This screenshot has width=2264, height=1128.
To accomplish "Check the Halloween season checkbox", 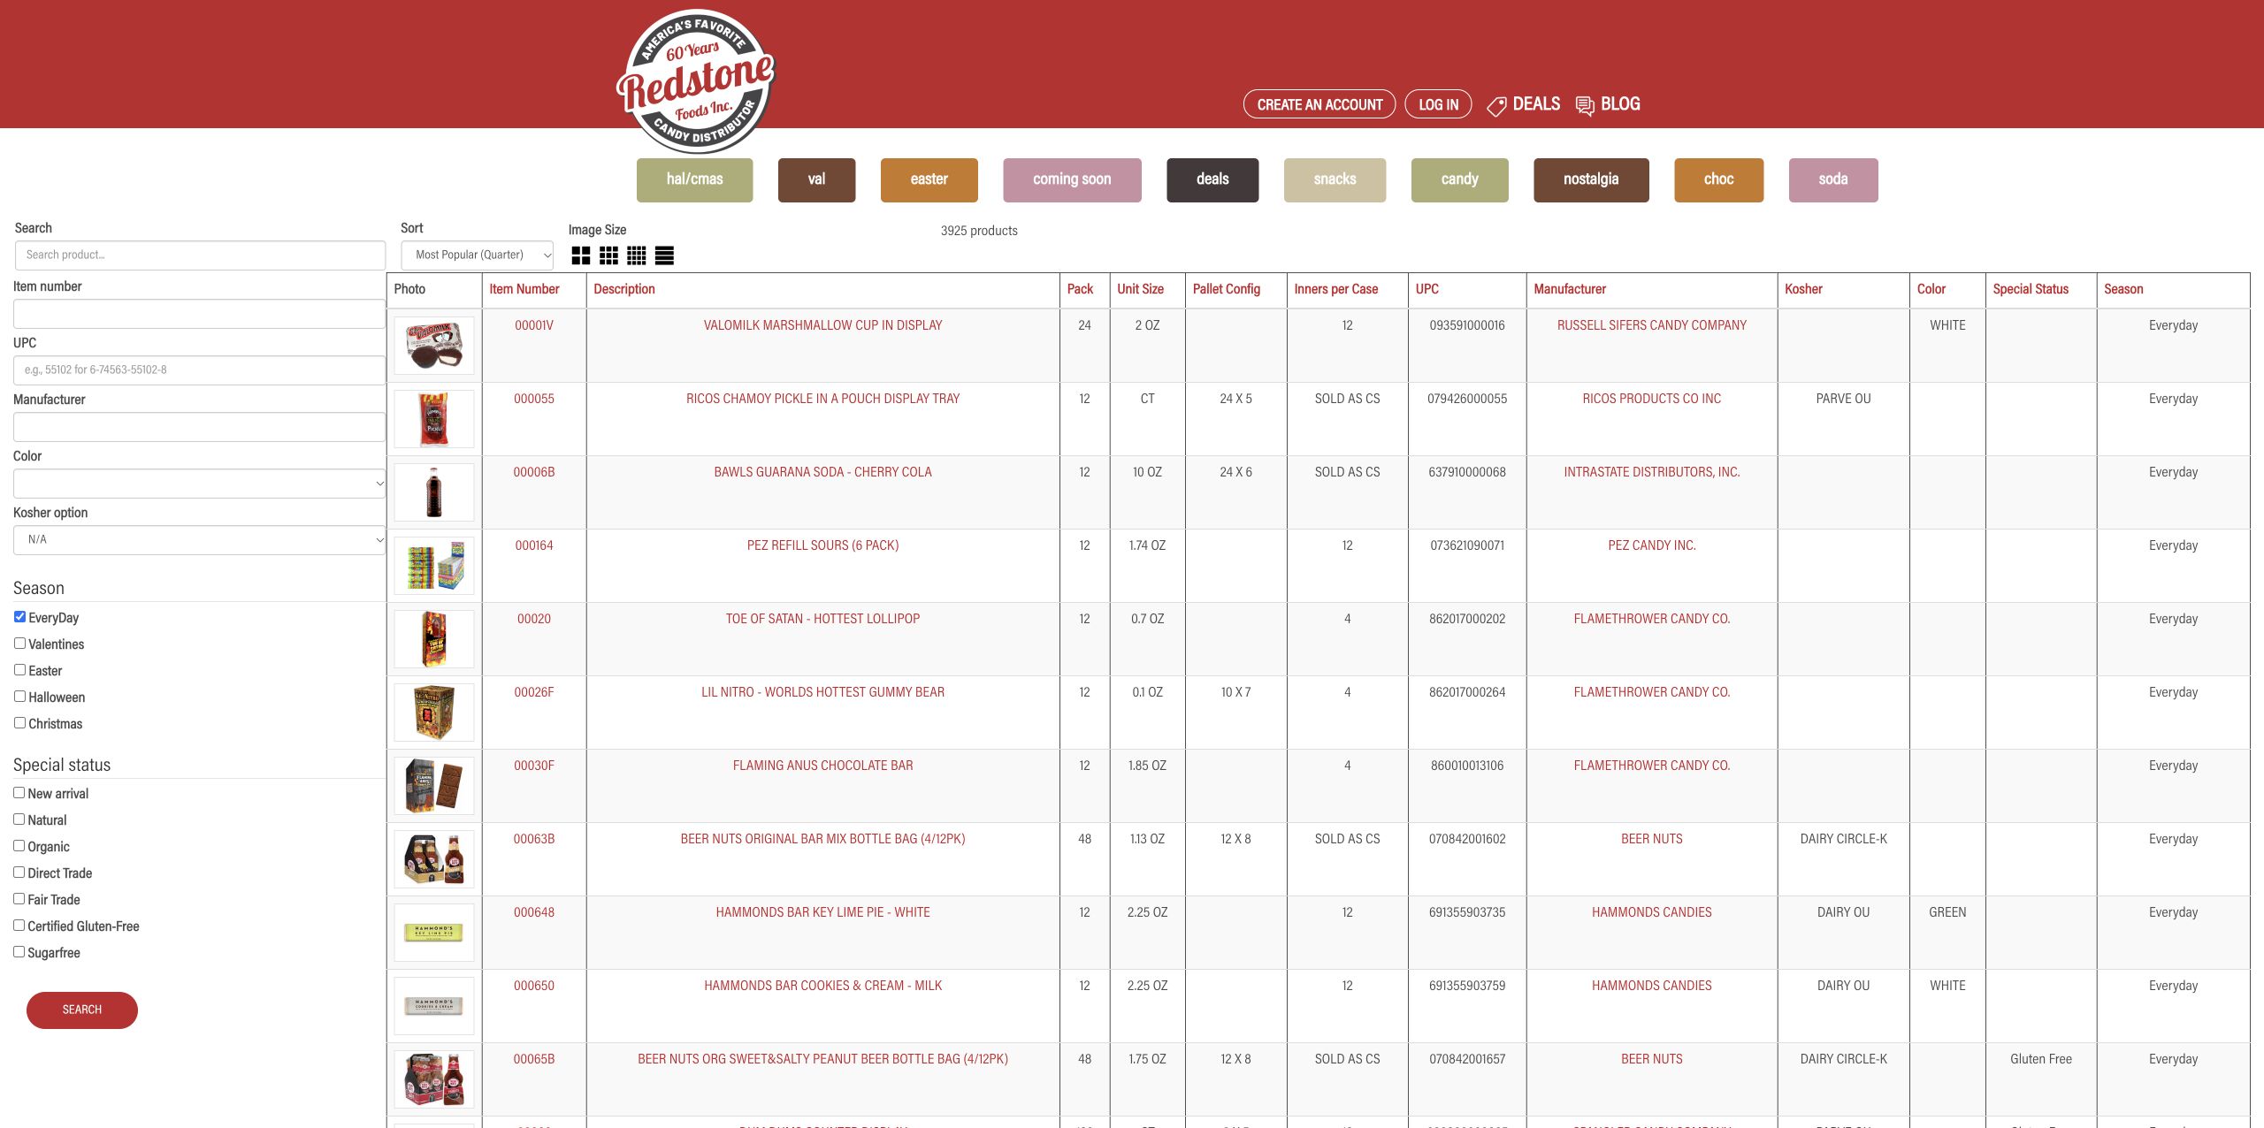I will 19,697.
